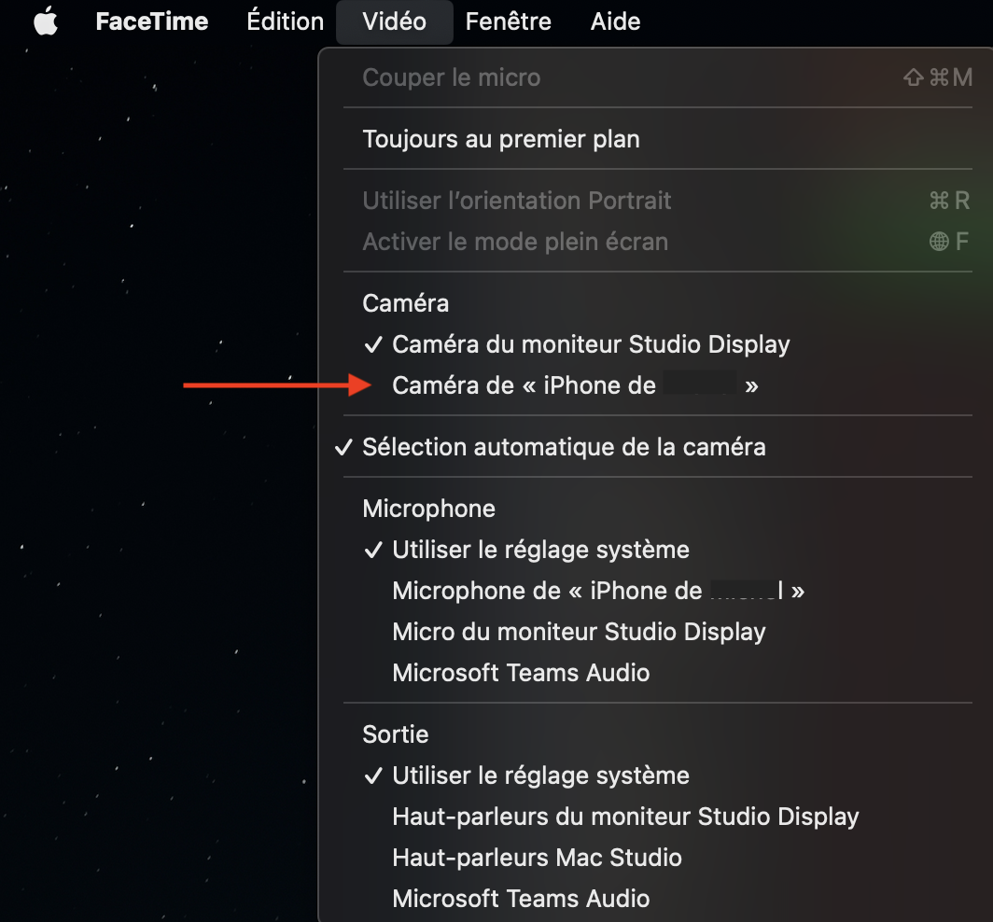Enable Toujours au premier plan
The width and height of the screenshot is (993, 922).
(x=501, y=140)
